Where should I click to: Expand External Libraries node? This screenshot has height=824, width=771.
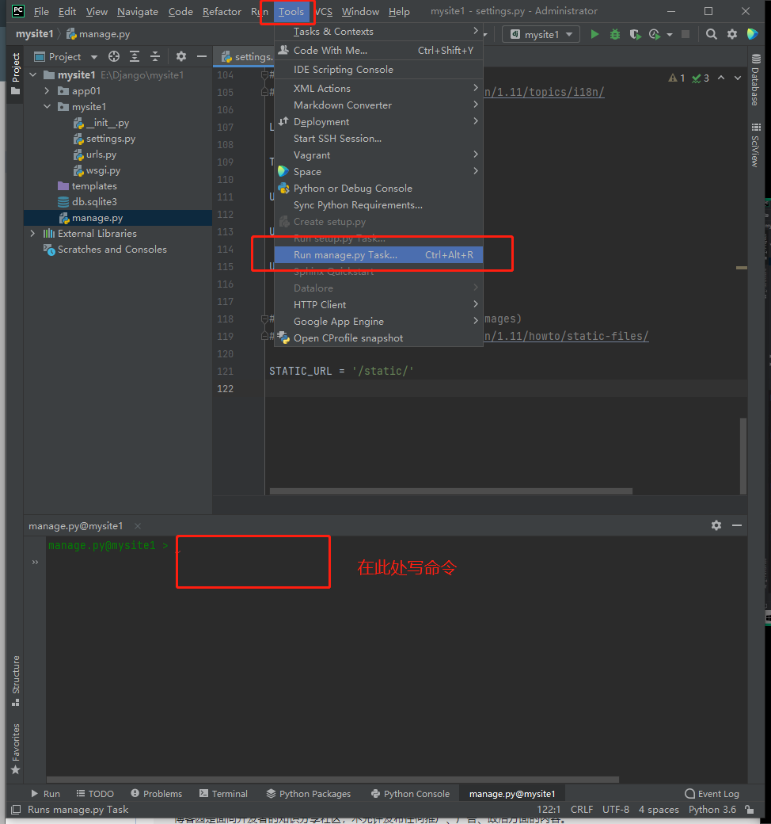[33, 233]
